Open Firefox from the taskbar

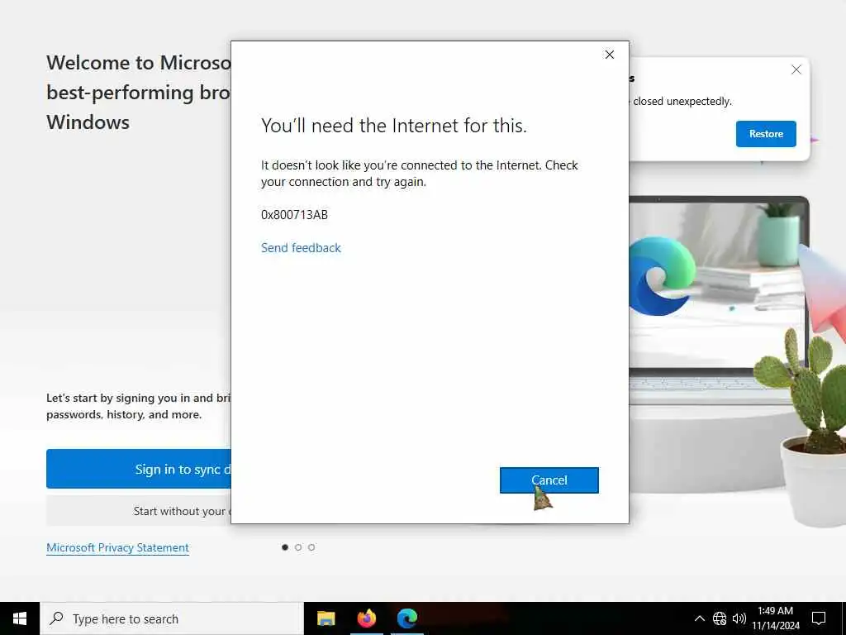click(366, 618)
